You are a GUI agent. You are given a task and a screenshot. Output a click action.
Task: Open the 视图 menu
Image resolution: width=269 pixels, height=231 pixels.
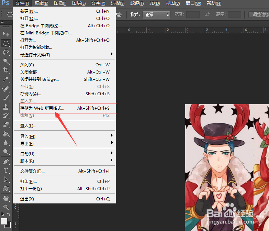click(173, 3)
